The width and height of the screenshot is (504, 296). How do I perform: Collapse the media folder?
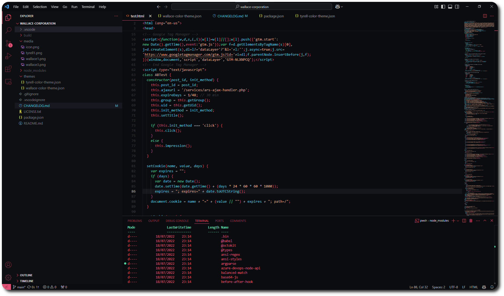coord(68,41)
